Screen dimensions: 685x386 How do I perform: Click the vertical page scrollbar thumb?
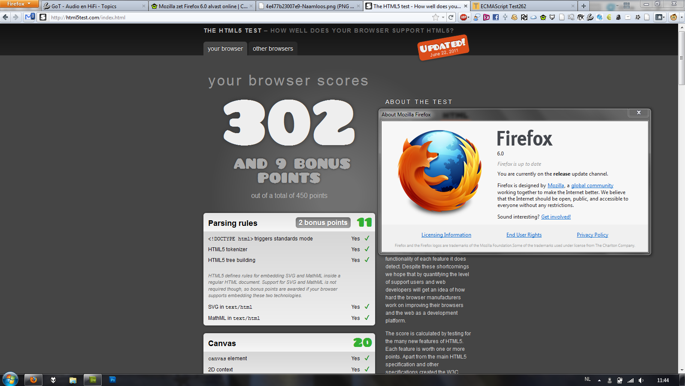(x=682, y=58)
